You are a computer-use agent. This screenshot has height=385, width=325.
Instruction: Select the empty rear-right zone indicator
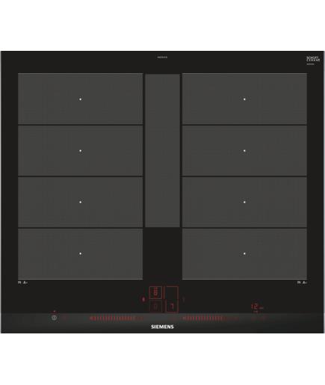tap(172, 292)
